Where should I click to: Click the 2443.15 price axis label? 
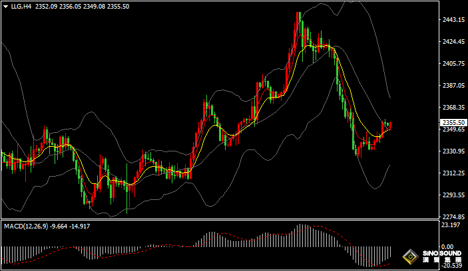coord(453,20)
